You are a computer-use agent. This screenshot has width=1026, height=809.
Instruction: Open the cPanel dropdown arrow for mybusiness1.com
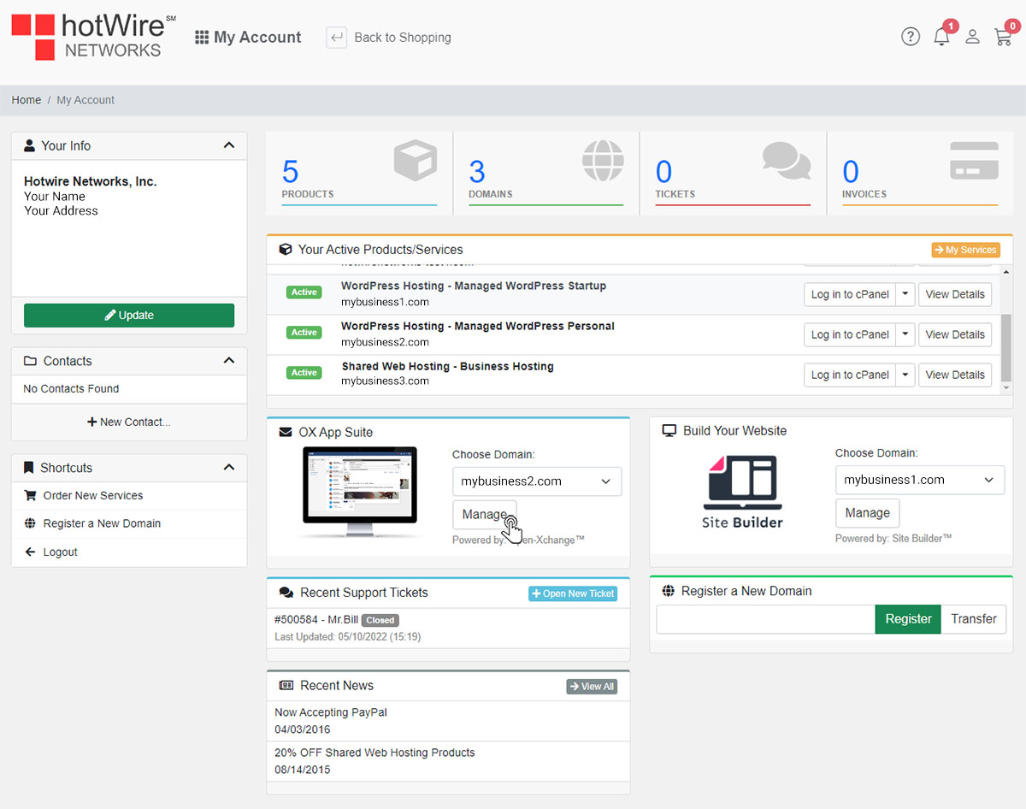(905, 294)
